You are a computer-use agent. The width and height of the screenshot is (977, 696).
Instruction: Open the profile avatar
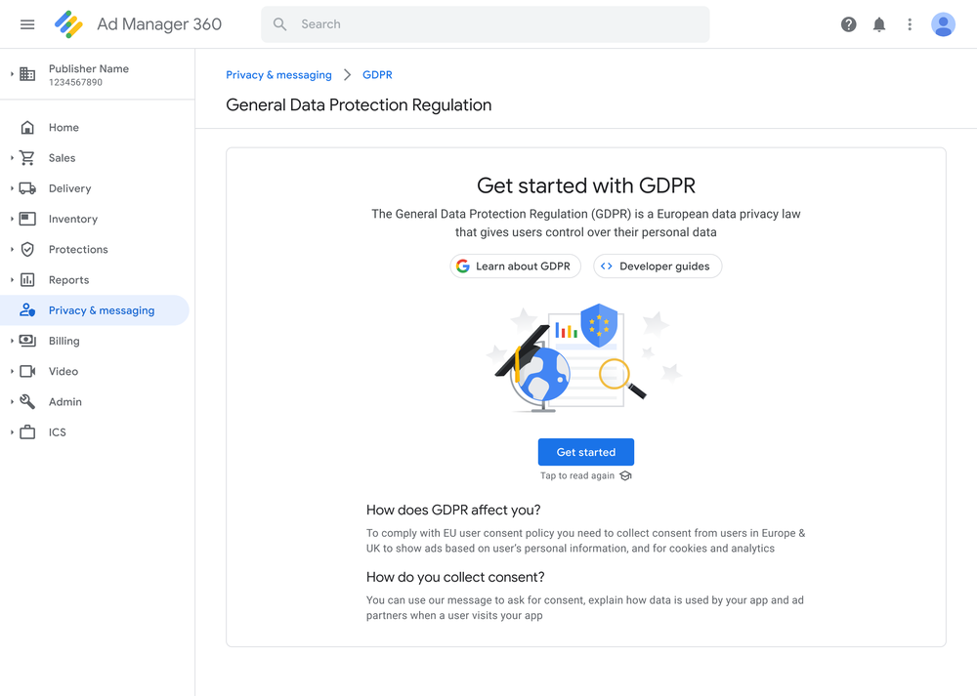pyautogui.click(x=943, y=24)
